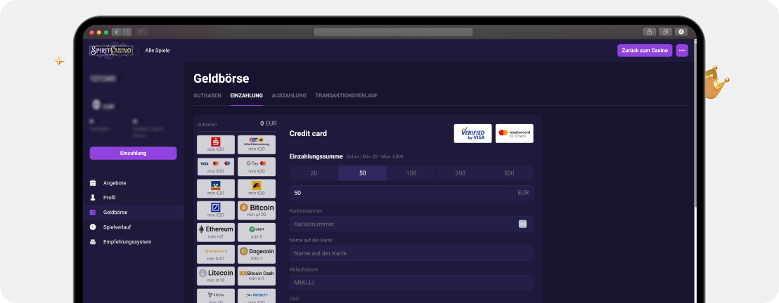The image size is (779, 303).
Task: Select the 100 deposit amount preset
Action: [x=411, y=173]
